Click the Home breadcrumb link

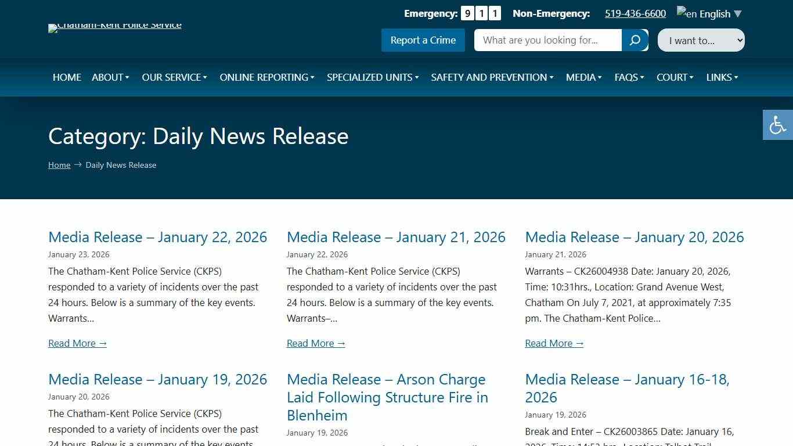pyautogui.click(x=59, y=165)
